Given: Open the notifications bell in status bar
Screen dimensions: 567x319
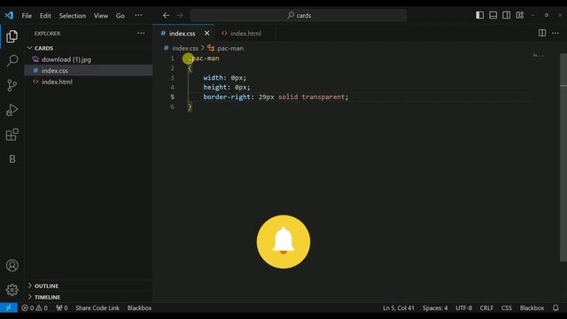Looking at the screenshot, I should click(555, 307).
